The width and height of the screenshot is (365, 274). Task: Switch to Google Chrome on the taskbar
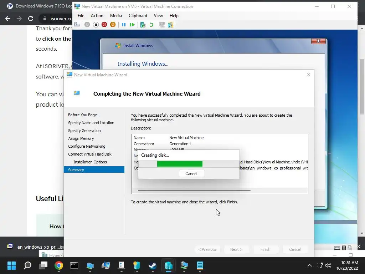point(59,265)
